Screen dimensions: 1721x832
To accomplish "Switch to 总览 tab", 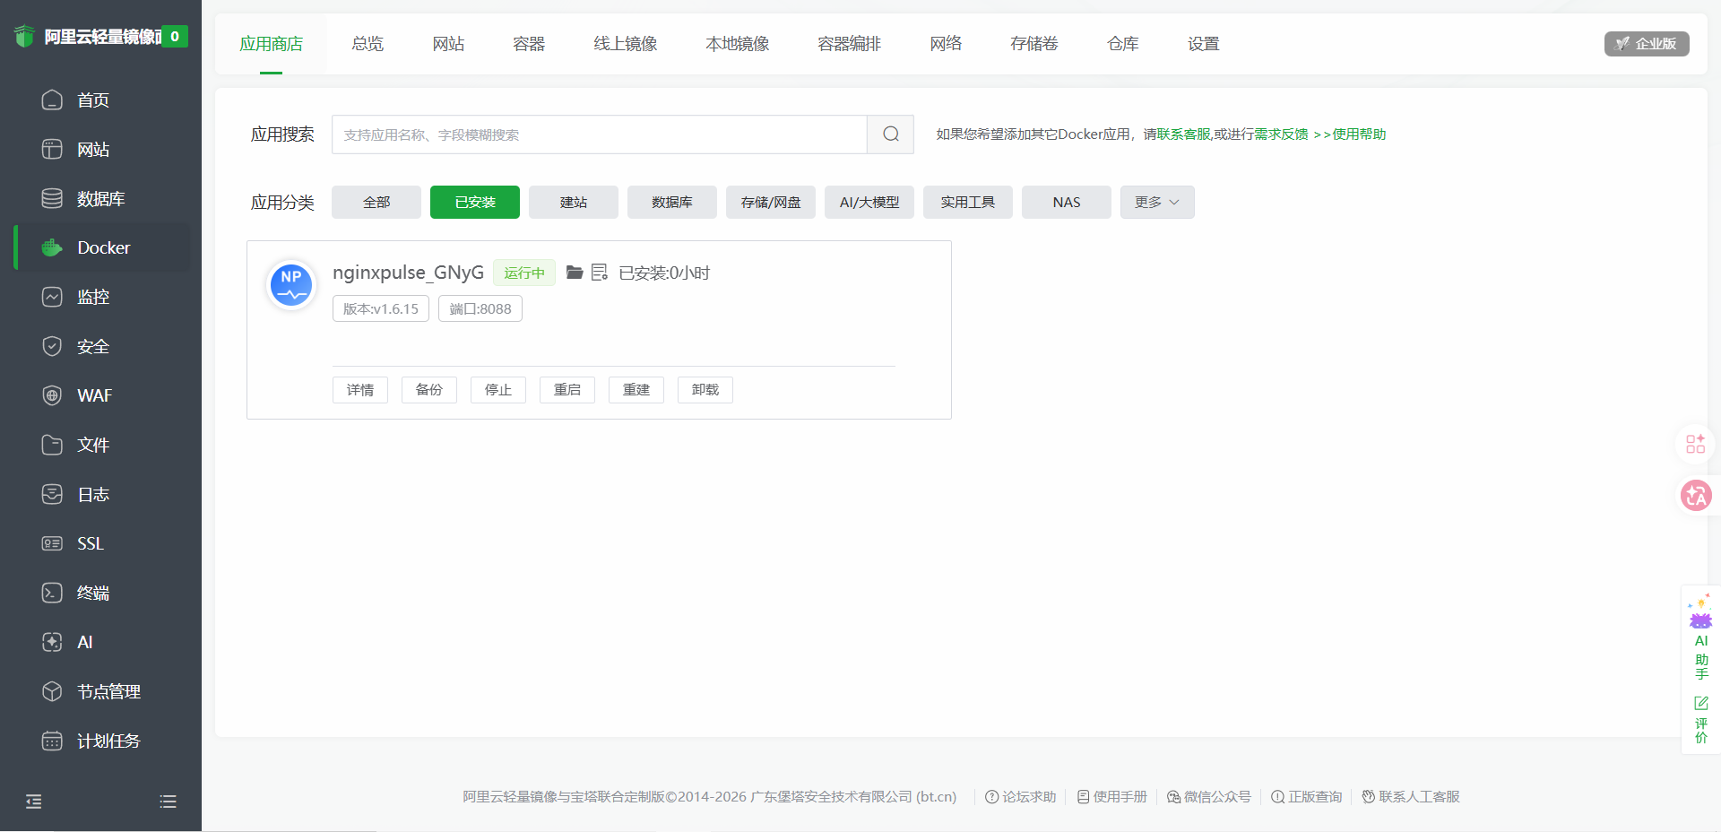I will [368, 44].
